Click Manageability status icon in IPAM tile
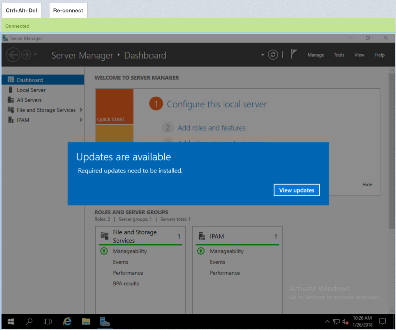Viewport: 396px width, 330px height. click(201, 251)
